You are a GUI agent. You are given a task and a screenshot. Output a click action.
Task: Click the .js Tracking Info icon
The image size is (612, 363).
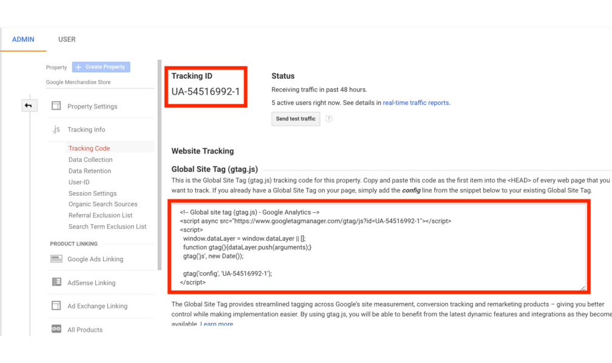pyautogui.click(x=56, y=130)
